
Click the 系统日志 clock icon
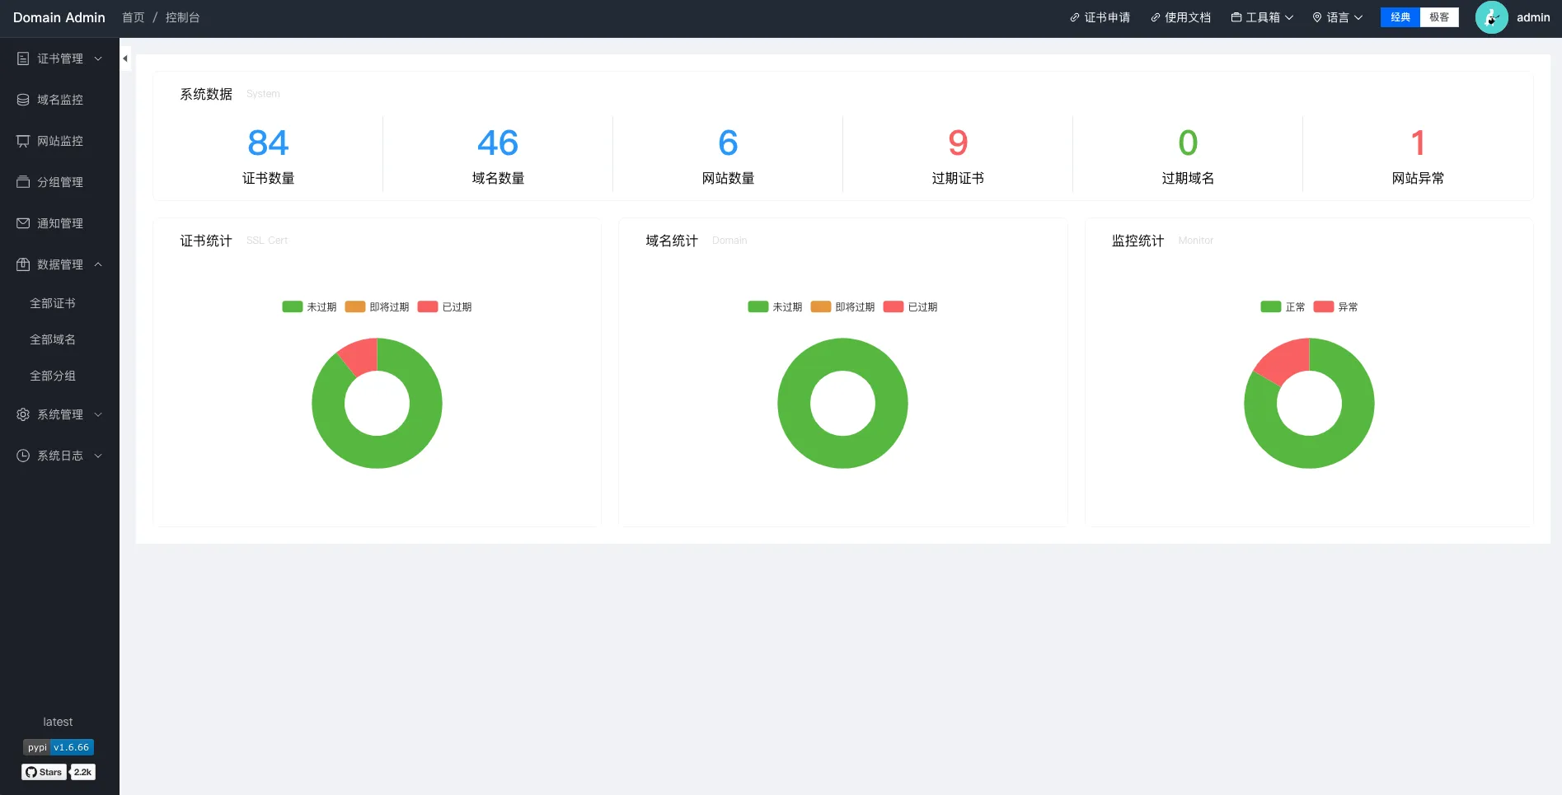pos(23,456)
